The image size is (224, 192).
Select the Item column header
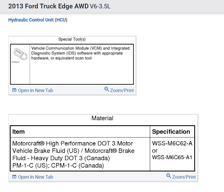pyautogui.click(x=19, y=132)
